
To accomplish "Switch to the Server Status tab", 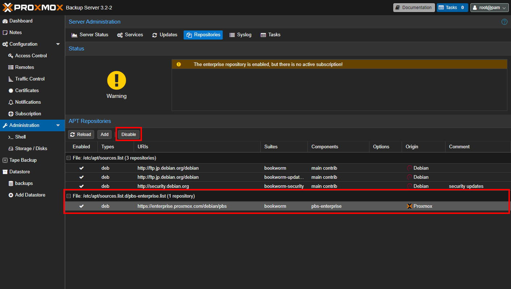I will (x=90, y=35).
